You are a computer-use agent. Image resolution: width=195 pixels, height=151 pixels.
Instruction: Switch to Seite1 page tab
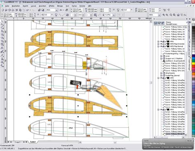click(33, 142)
